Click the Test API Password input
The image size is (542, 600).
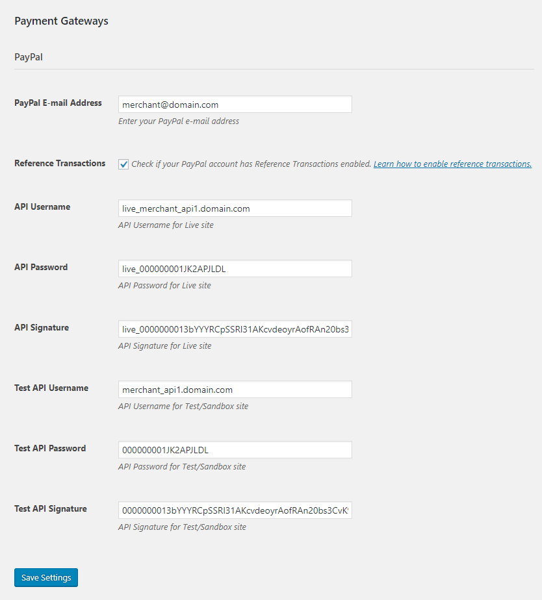pyautogui.click(x=235, y=450)
